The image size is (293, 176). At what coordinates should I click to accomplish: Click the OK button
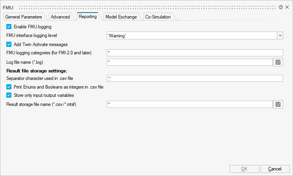pos(244,169)
